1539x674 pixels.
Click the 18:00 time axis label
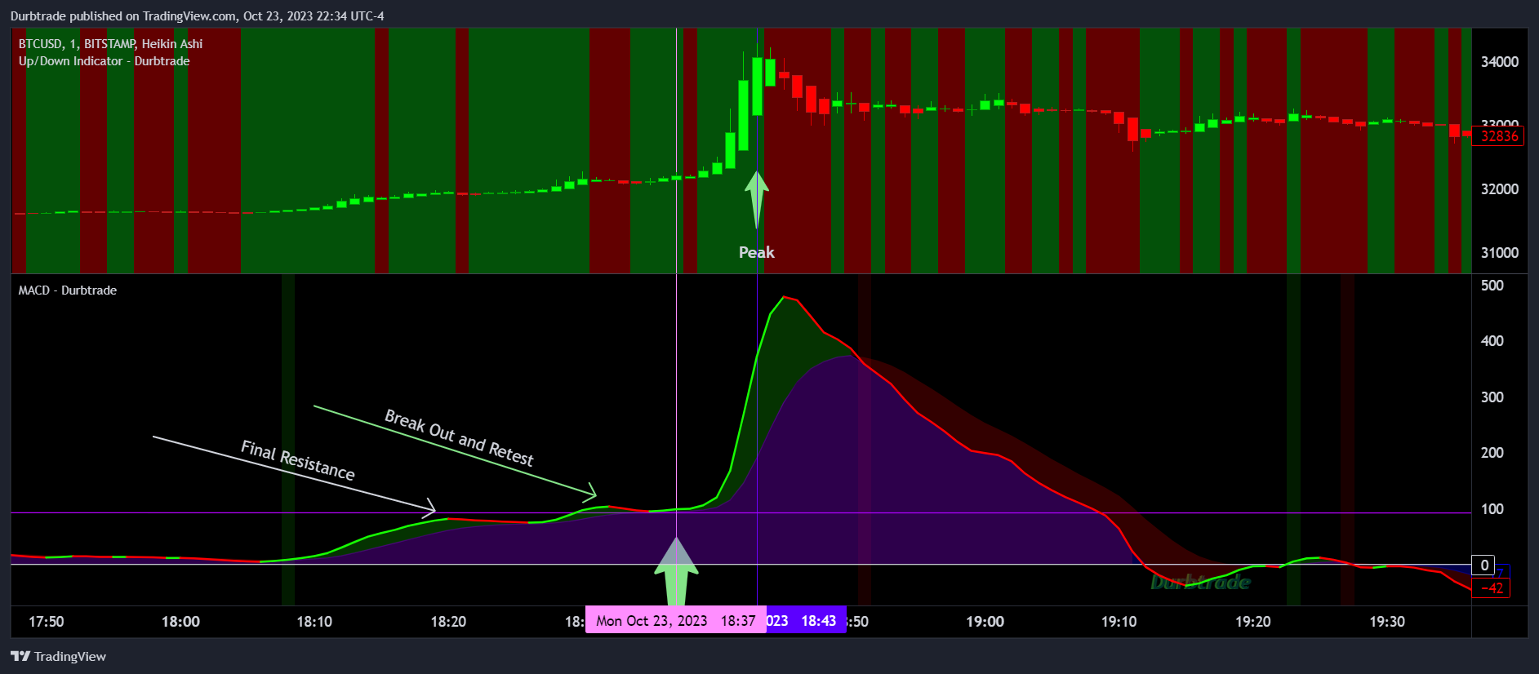[x=180, y=622]
